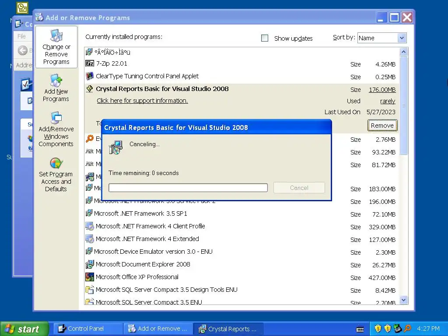448x336 pixels.
Task: Select Microsoft .NET Framework 3.5 SP1 text
Action: tap(140, 213)
